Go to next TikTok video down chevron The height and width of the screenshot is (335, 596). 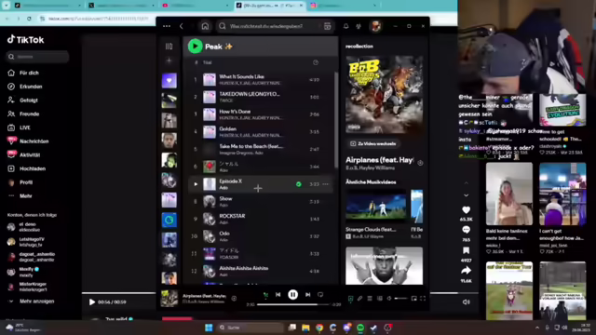(466, 195)
